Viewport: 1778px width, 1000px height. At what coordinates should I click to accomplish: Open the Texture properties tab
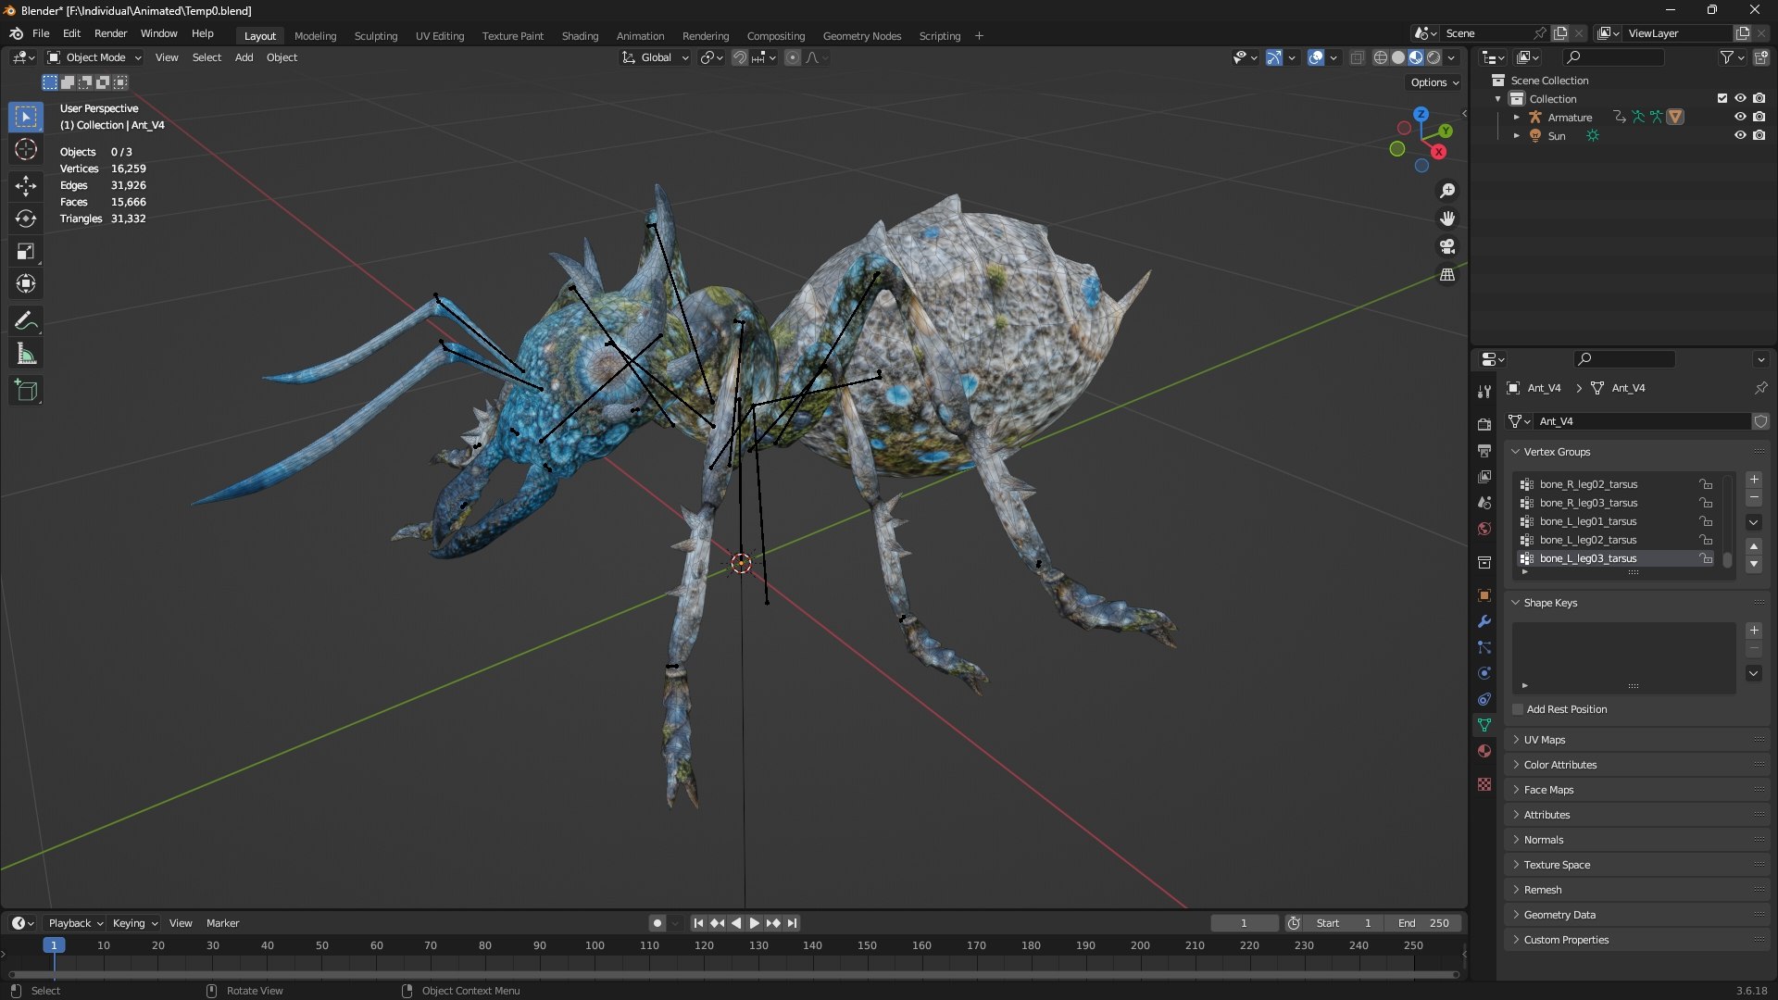click(x=1484, y=784)
